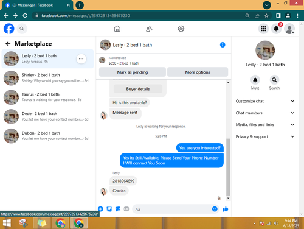This screenshot has height=229, width=304.
Task: Click the 'Hi, is this available?' message
Action: [130, 102]
